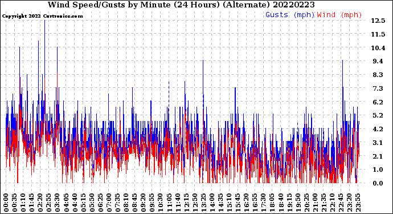Click the 15:10 time label

(x=229, y=203)
